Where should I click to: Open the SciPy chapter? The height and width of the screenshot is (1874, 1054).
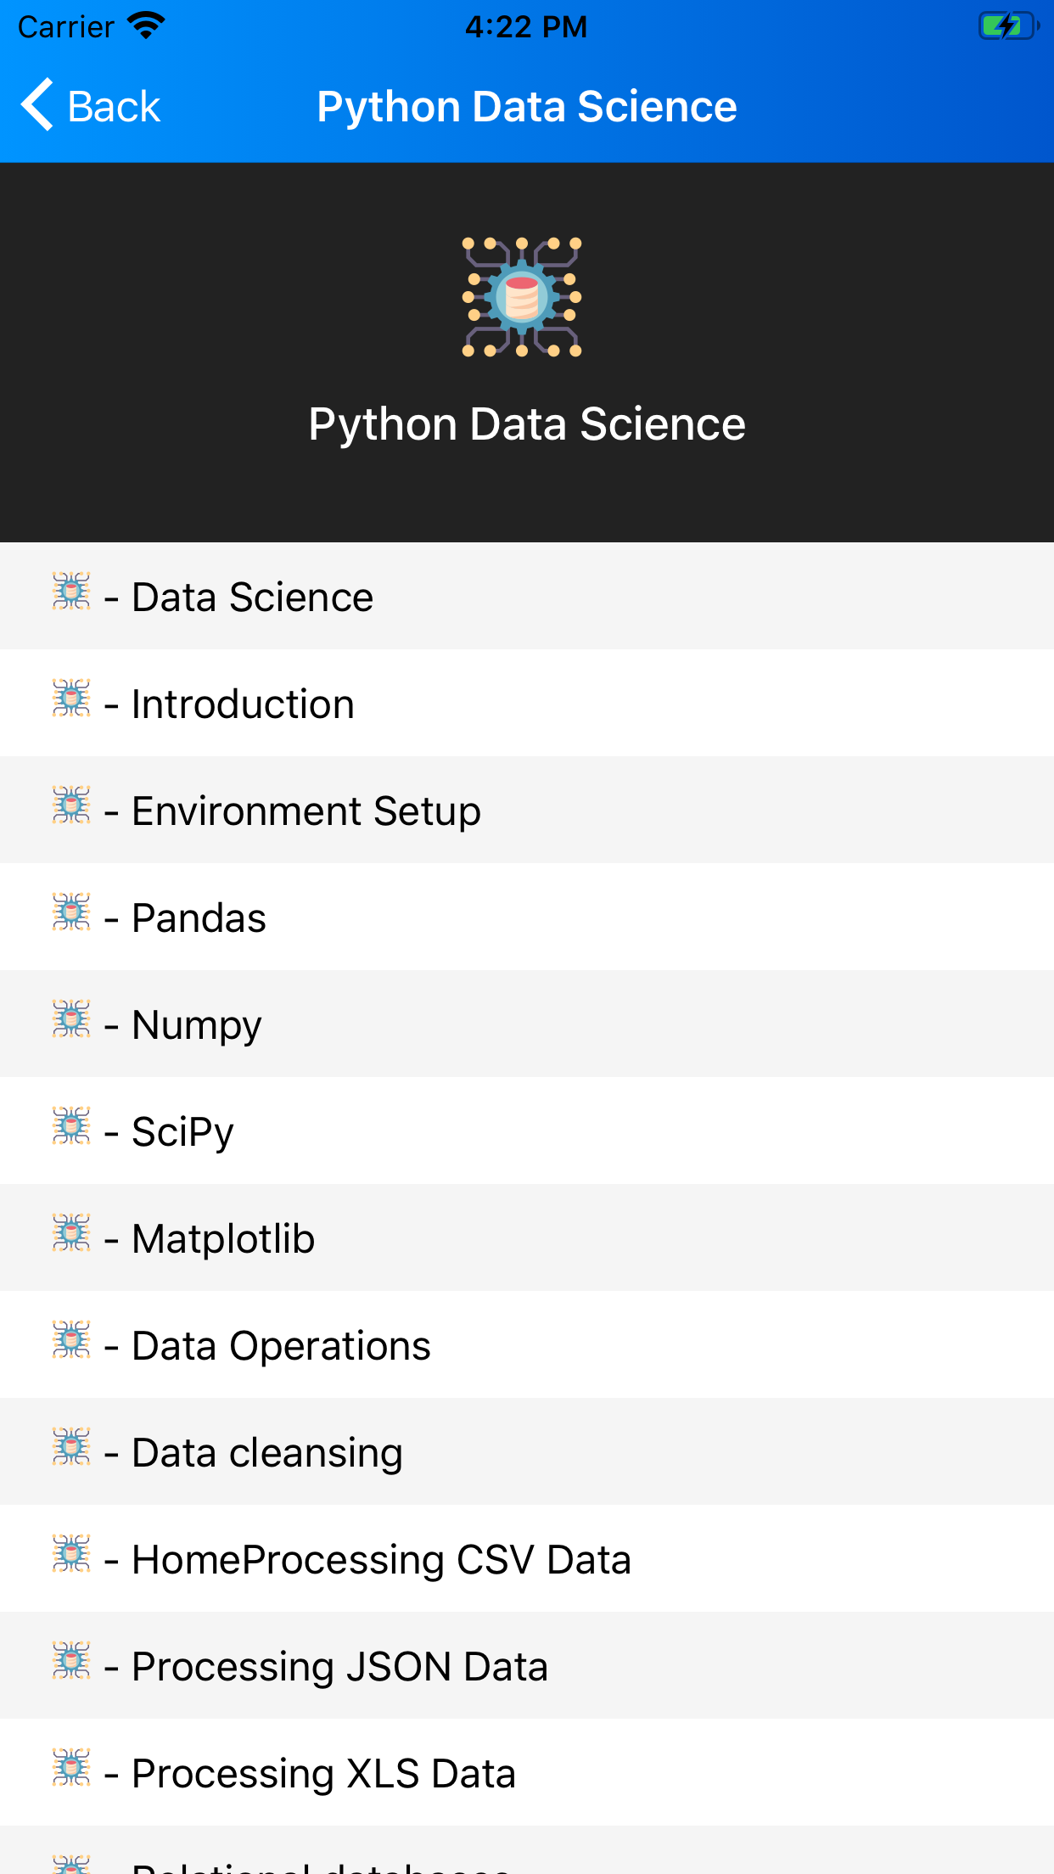click(x=182, y=1132)
